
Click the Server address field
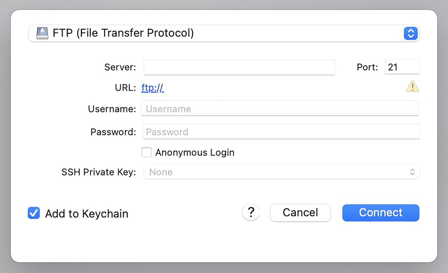click(239, 67)
